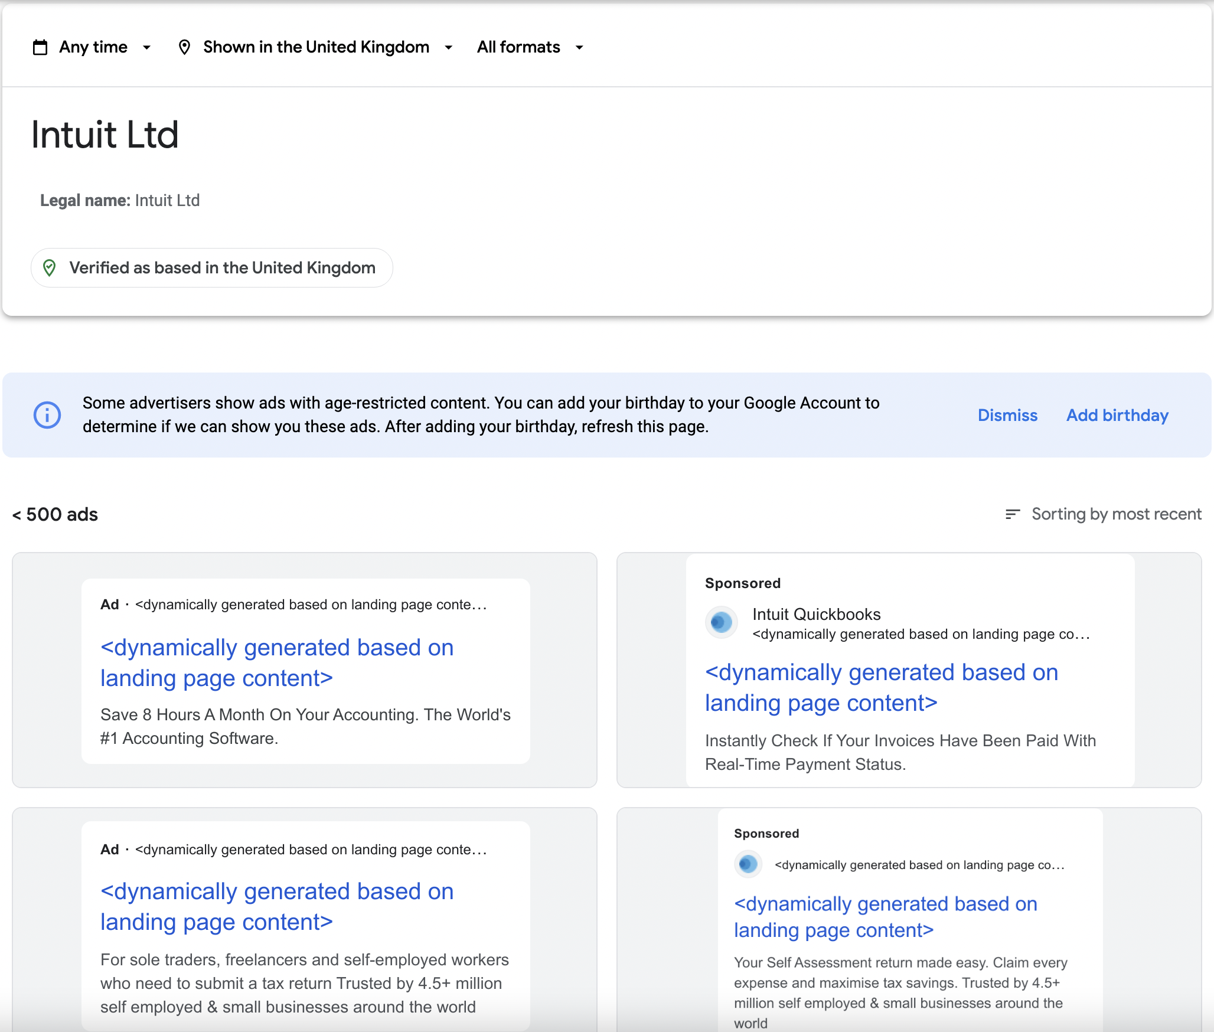
Task: Click Intuit Quickbooks advertiser logo icon
Action: [x=721, y=622]
